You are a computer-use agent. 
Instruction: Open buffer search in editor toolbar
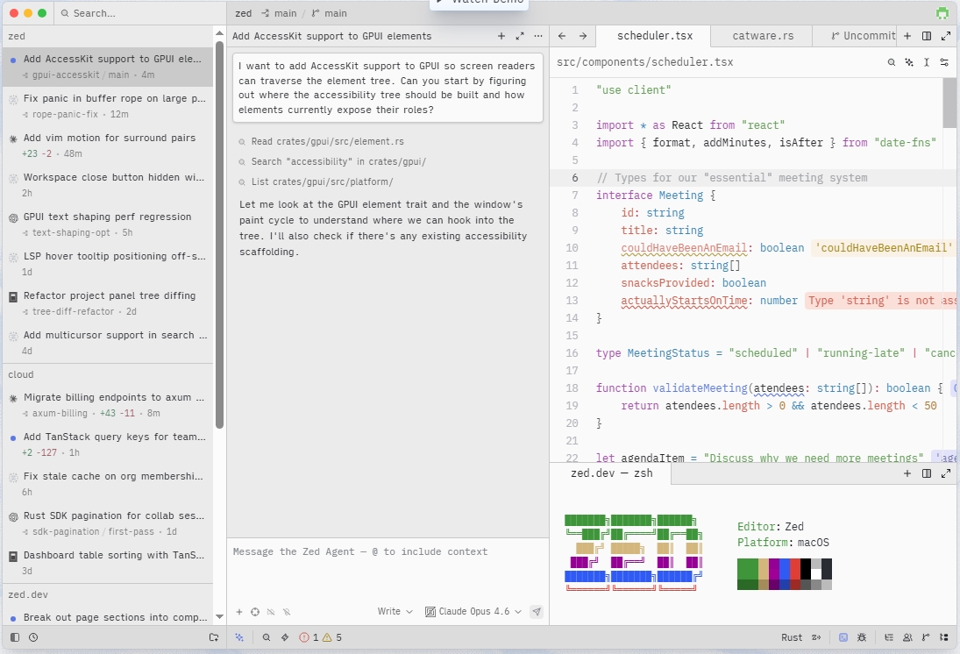pyautogui.click(x=892, y=62)
